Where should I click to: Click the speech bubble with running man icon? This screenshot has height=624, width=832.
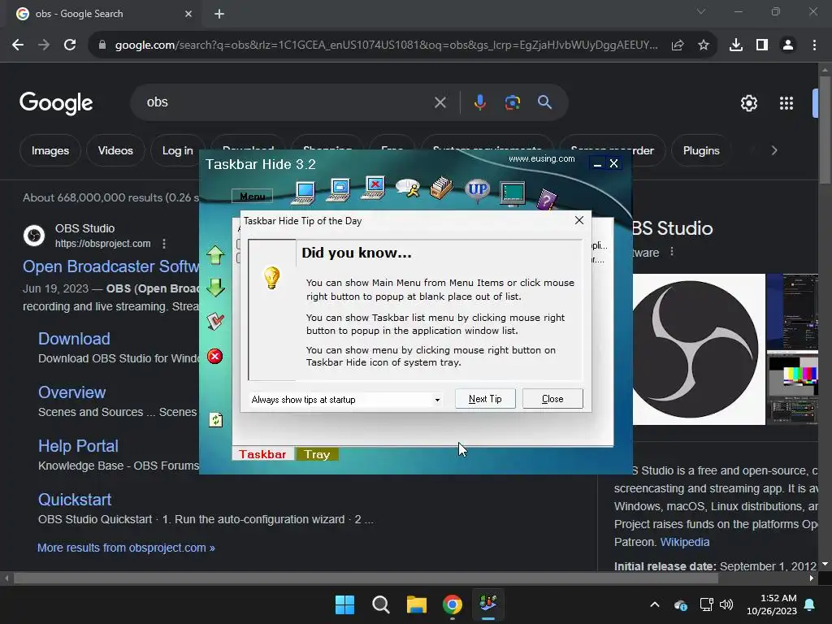click(408, 188)
